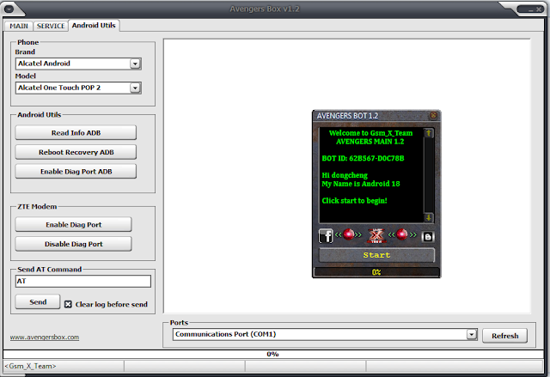Image resolution: width=550 pixels, height=377 pixels.
Task: Click Start in Avengers Bot
Action: pyautogui.click(x=376, y=255)
